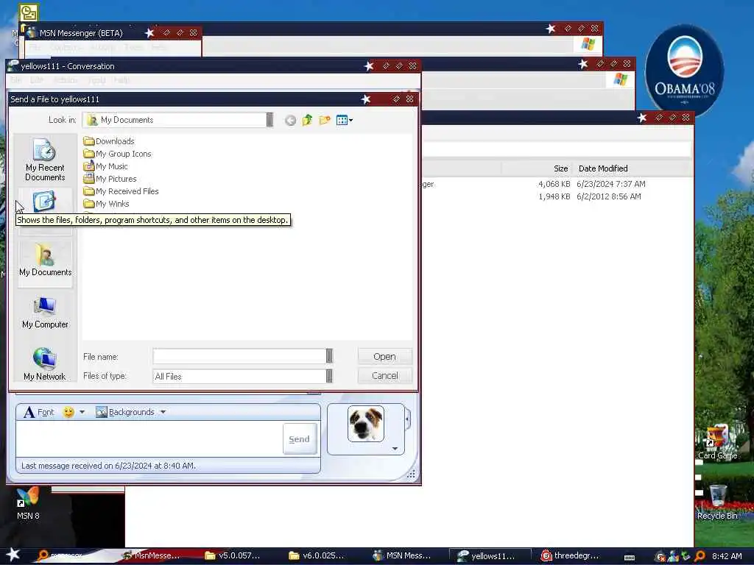The height and width of the screenshot is (565, 754).
Task: Click the smiley emoticon icon
Action: point(68,412)
